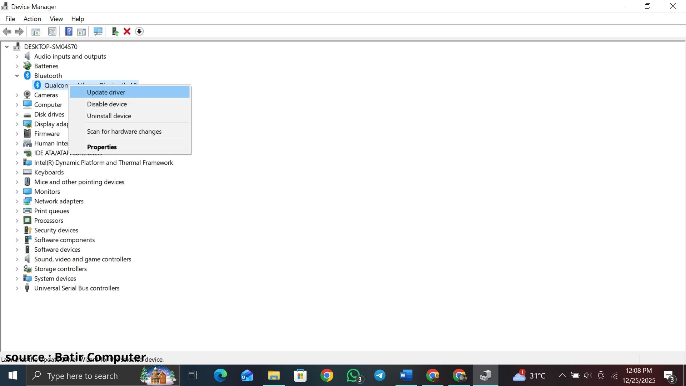This screenshot has height=386, width=686.
Task: Open Telegram from the taskbar
Action: (x=380, y=376)
